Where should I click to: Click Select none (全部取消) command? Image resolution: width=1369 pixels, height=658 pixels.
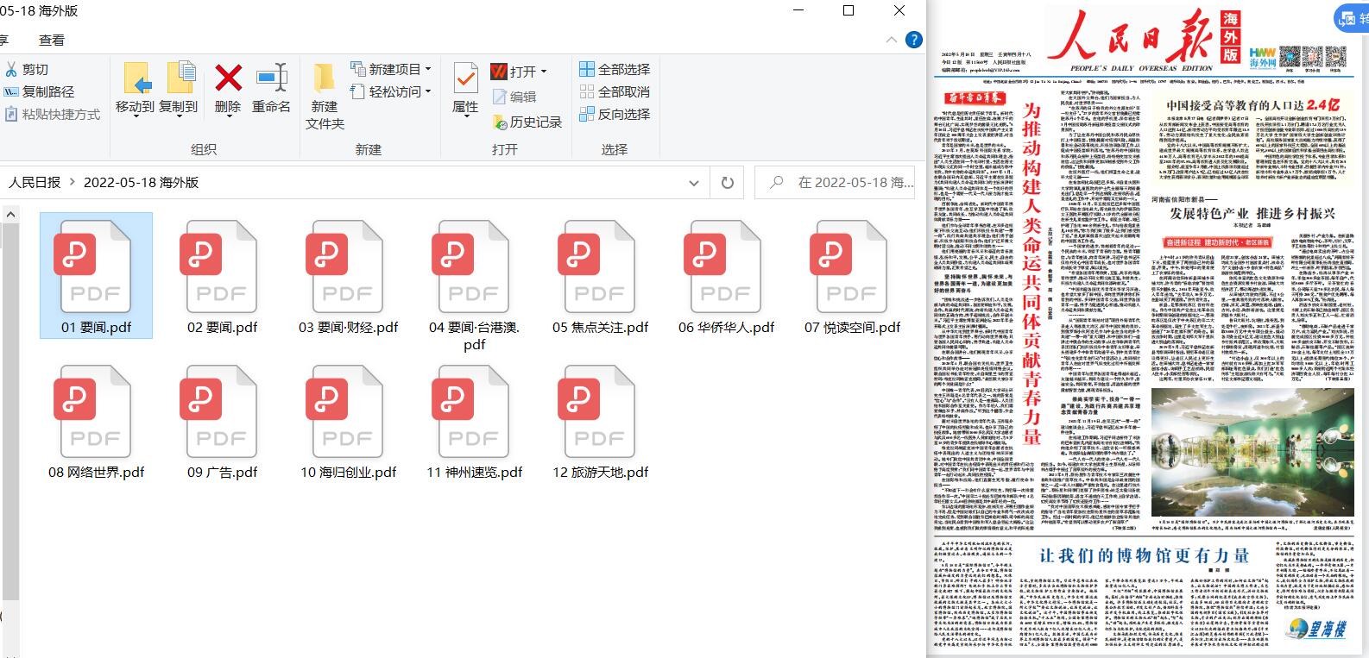click(x=615, y=91)
